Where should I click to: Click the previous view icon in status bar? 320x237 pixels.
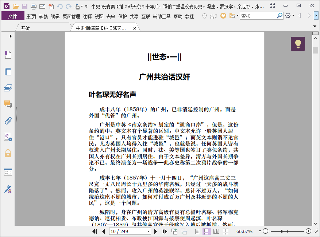[174, 231]
